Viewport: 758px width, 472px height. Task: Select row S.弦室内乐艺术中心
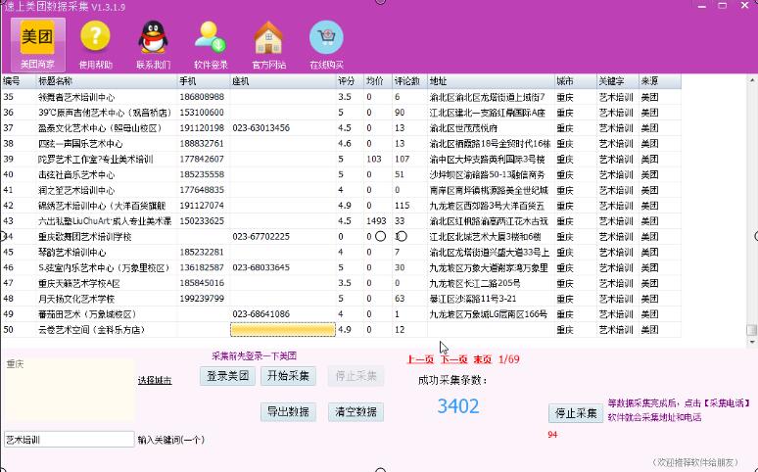click(x=341, y=267)
